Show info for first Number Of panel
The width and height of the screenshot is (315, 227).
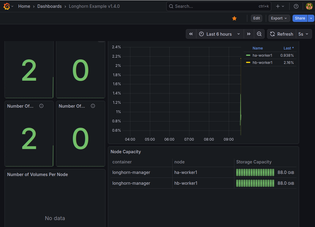pyautogui.click(x=41, y=106)
